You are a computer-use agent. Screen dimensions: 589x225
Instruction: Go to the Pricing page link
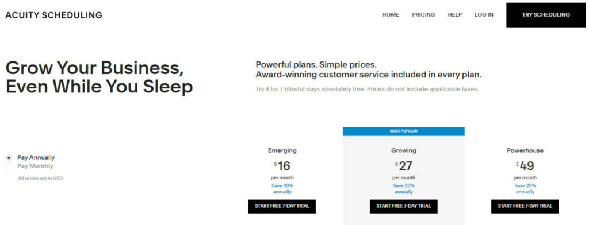pos(423,15)
